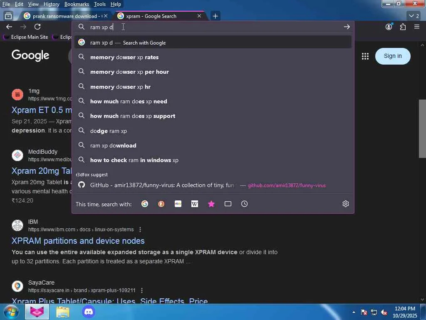Open 'Xpram ET 0.5 m' search result

point(42,110)
